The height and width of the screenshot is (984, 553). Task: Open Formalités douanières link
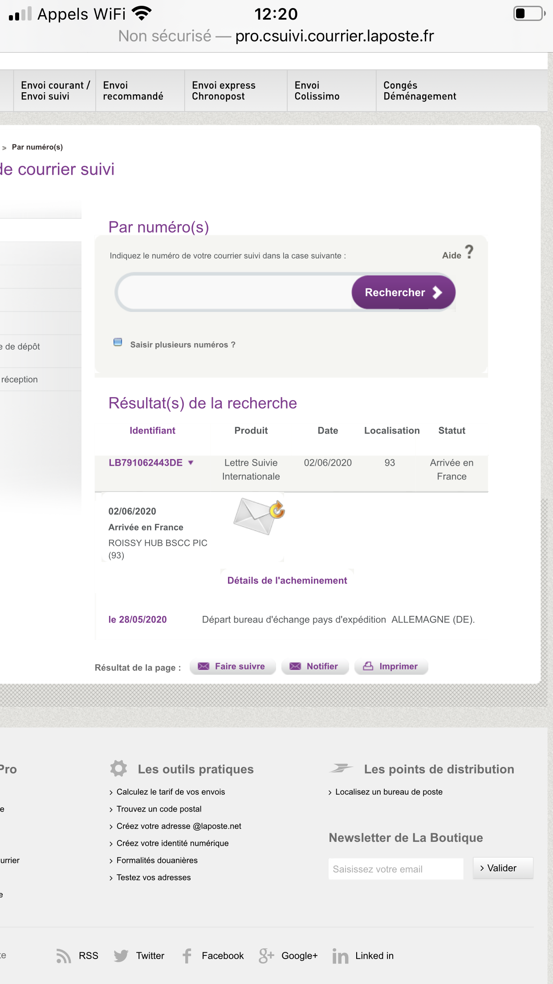(x=157, y=860)
